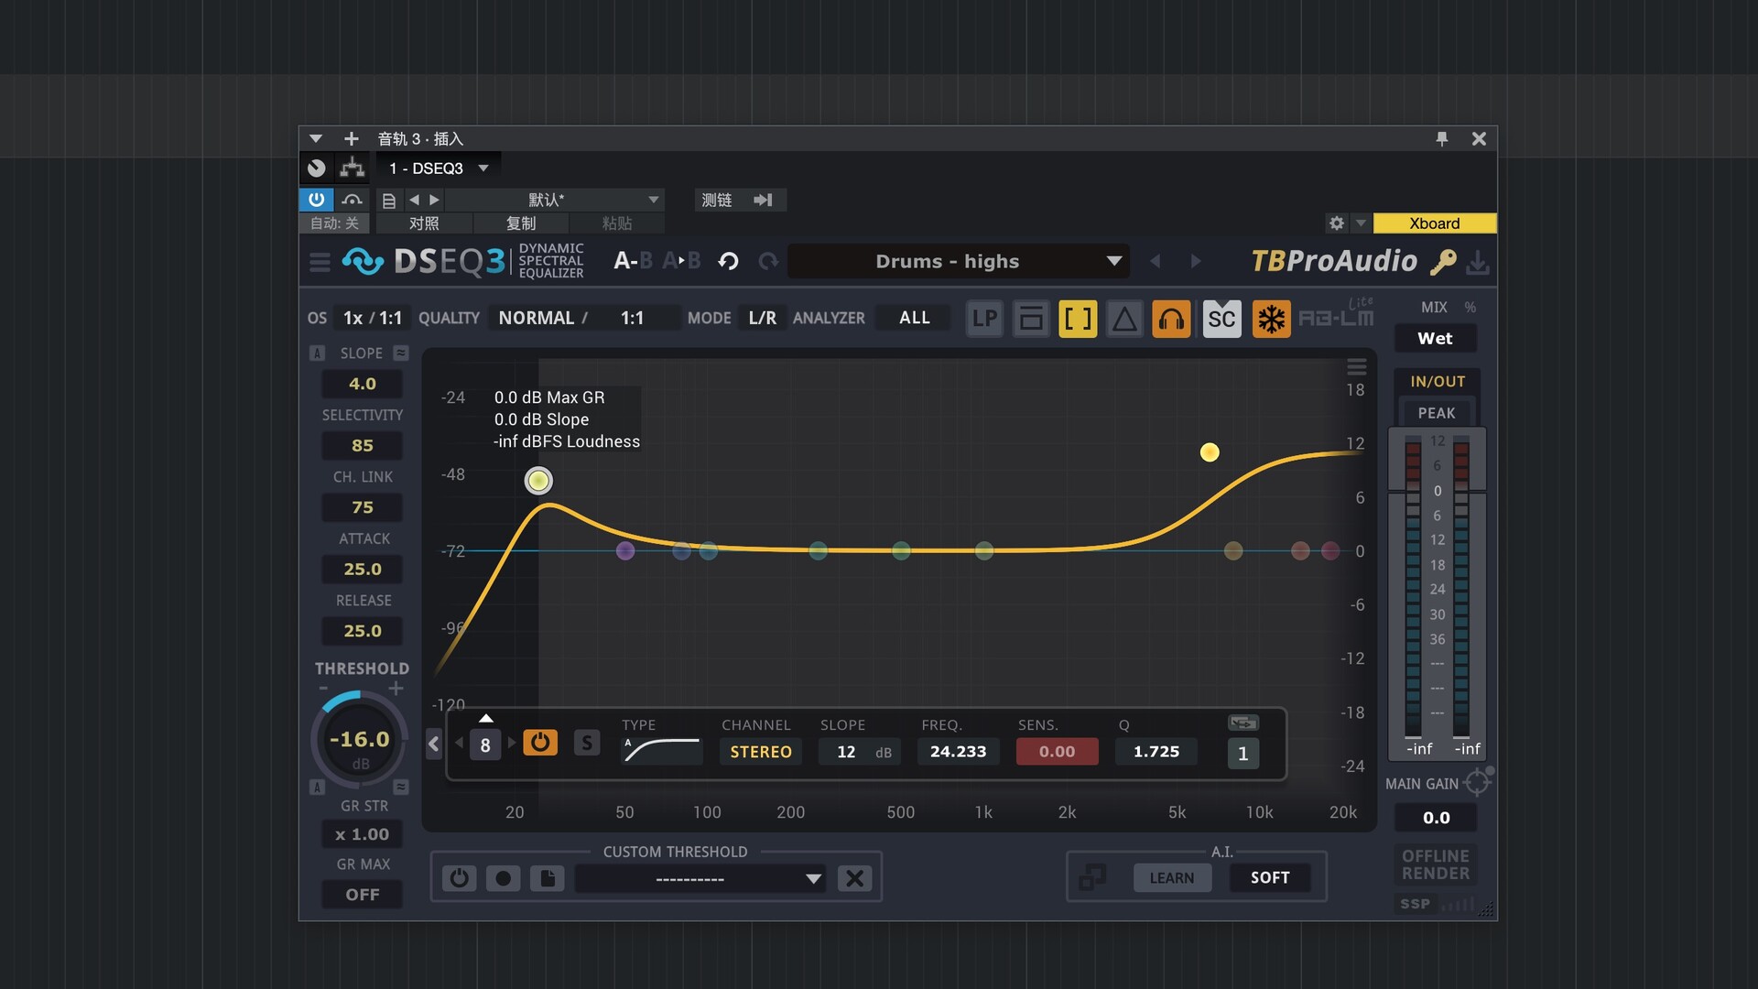Click the Slope 4.0 value

[x=363, y=384]
